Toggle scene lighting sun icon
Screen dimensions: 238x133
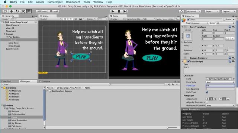tap(71, 19)
